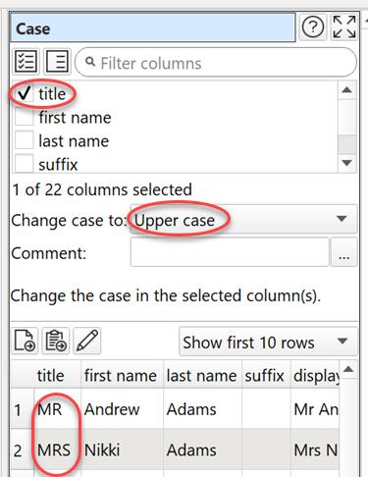Click the Comment text field
368x477 pixels.
click(230, 252)
